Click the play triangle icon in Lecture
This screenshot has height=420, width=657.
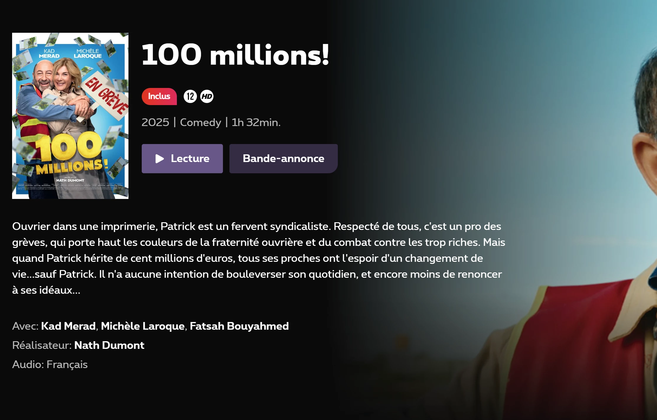159,159
